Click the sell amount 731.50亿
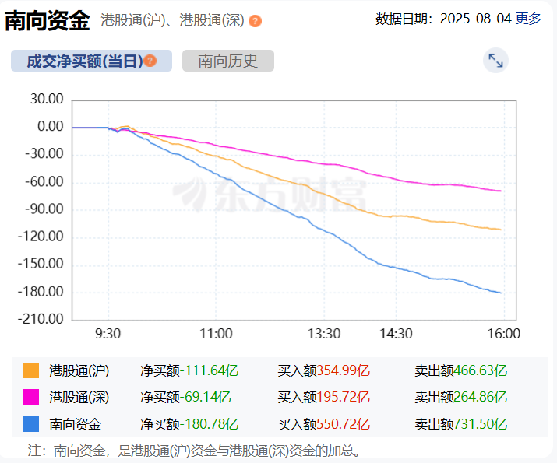Image resolution: width=557 pixels, height=463 pixels. tap(481, 424)
